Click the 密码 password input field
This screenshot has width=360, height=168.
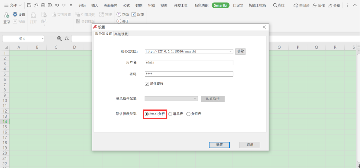coord(189,74)
